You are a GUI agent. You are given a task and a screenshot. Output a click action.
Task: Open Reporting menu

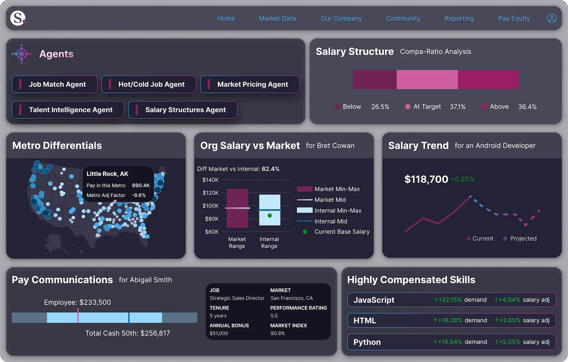click(x=459, y=18)
